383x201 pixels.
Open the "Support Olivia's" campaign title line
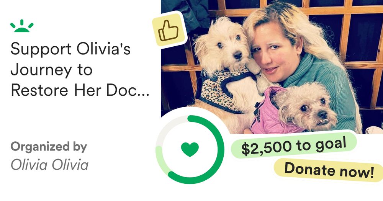(x=70, y=49)
